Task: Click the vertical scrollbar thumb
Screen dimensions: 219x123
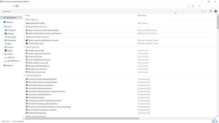Action: (x=218, y=22)
